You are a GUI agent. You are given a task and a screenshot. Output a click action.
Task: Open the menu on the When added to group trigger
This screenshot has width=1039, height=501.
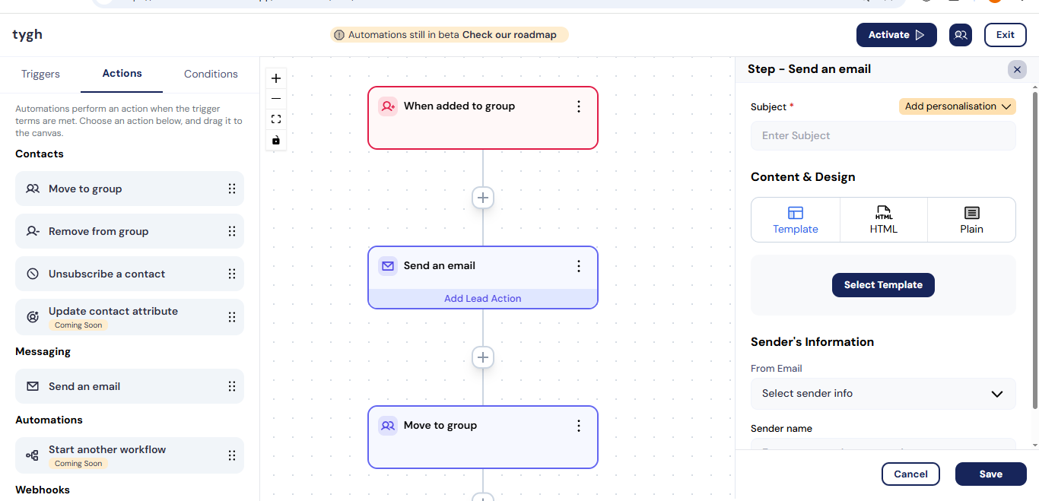(579, 106)
